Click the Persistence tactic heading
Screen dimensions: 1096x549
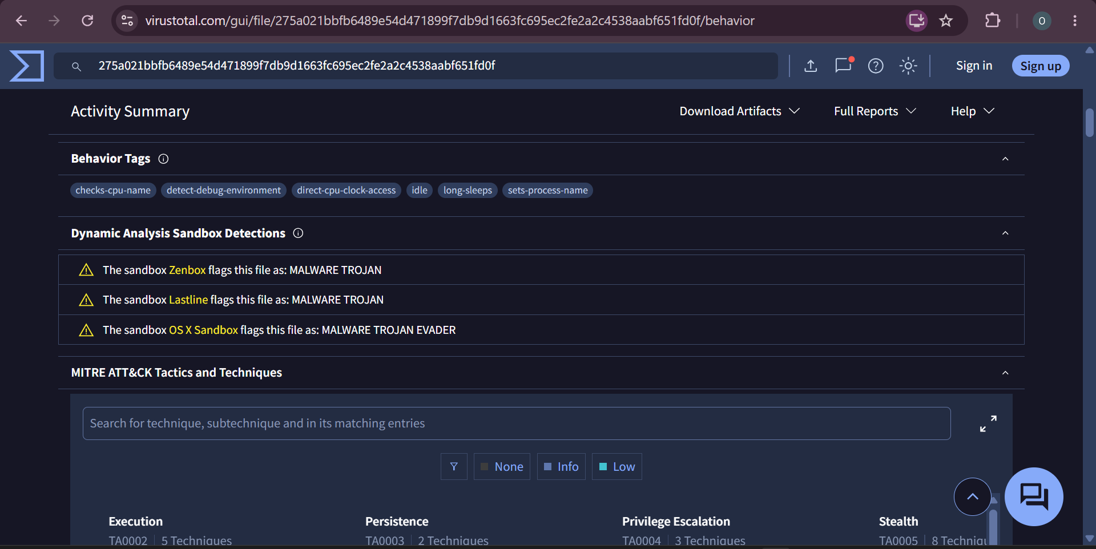[x=397, y=521]
